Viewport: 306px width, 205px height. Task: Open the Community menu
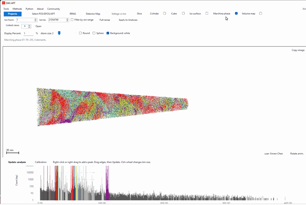coord(54,9)
